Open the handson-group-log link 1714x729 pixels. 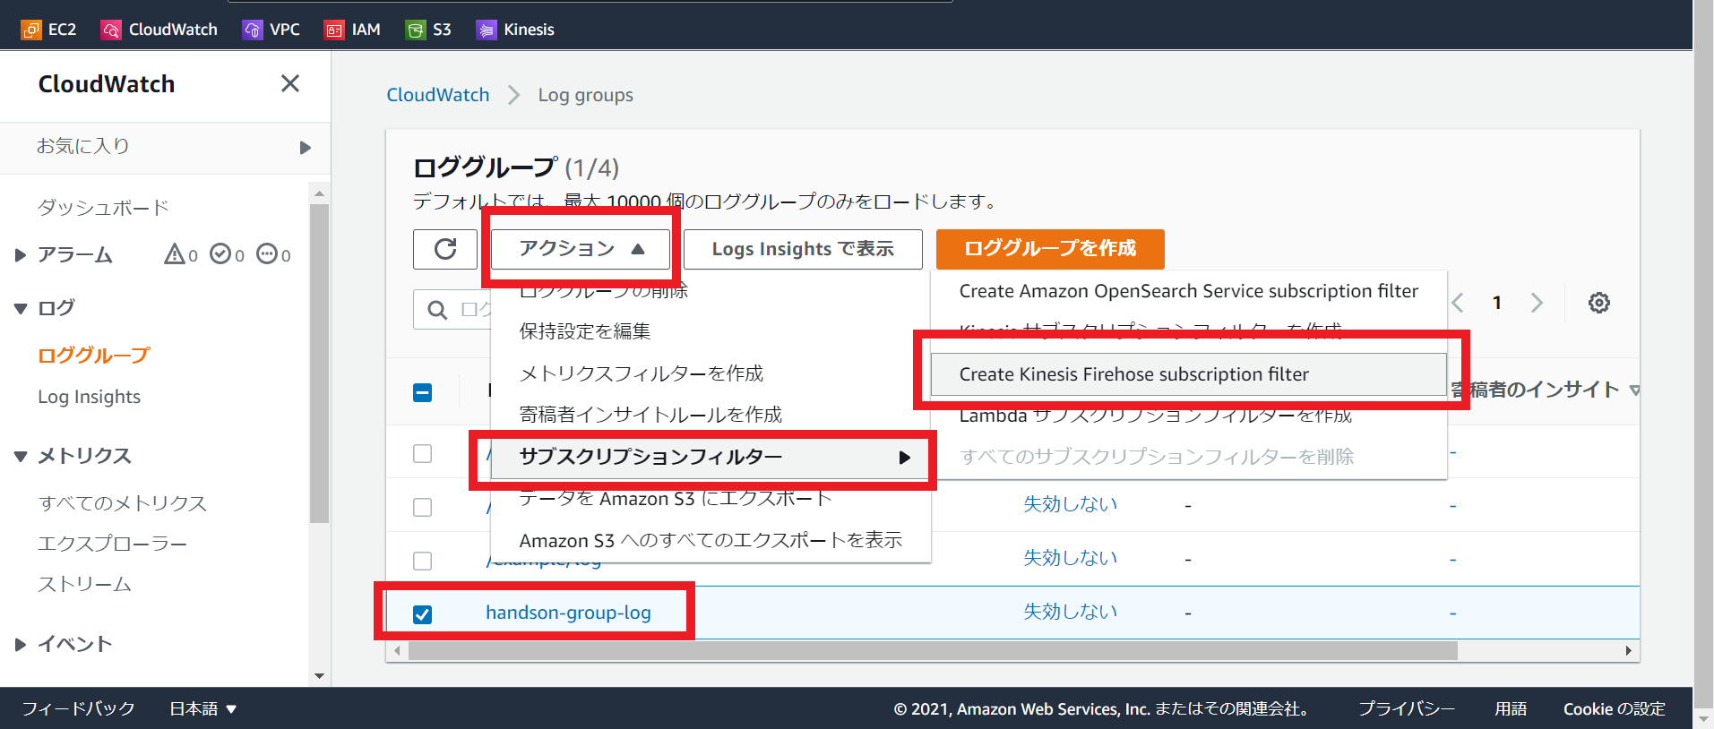pos(568,613)
